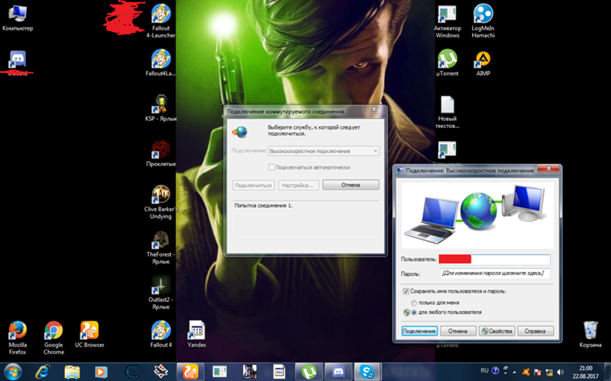Click Отмена in the Высокоскоростное подключение dialog

pos(457,331)
